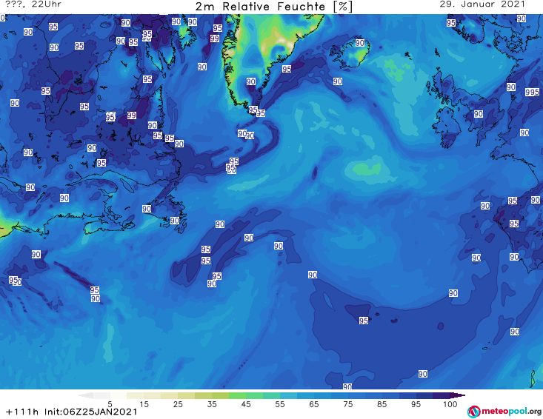Open the meteopool.org link text
The image size is (543, 419).
pos(511,411)
